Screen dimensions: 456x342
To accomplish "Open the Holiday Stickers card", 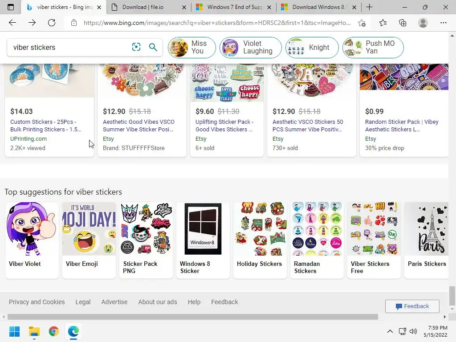I will point(260,240).
